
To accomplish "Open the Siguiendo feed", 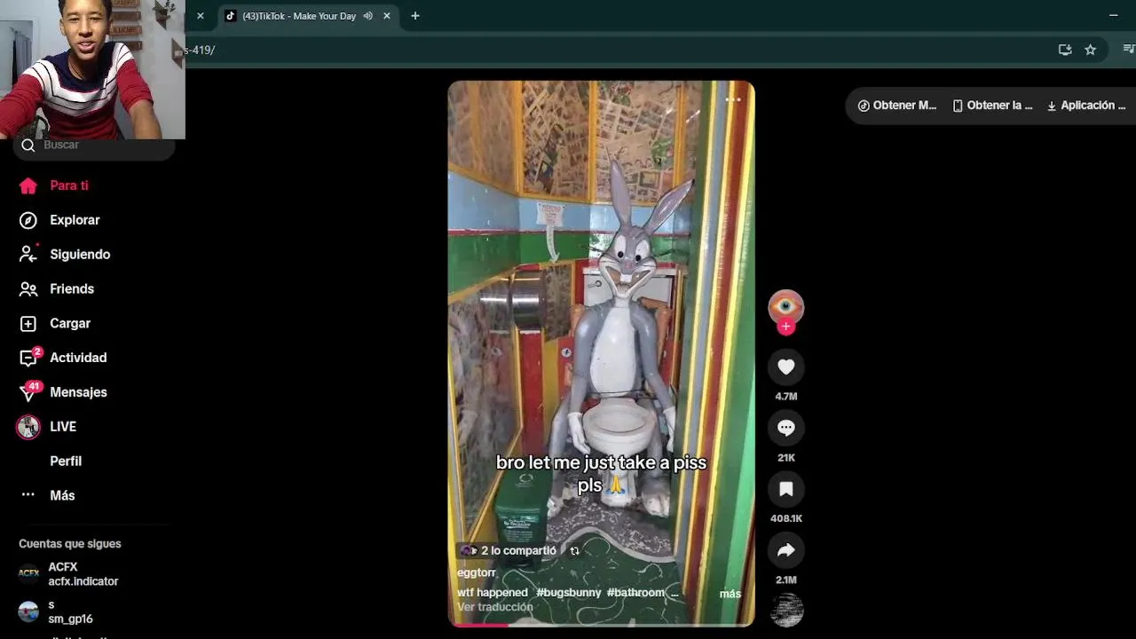I will click(x=66, y=254).
